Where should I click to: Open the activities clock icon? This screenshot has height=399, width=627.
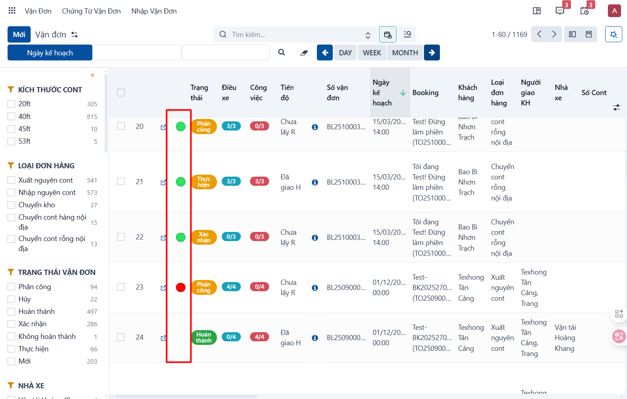tap(584, 11)
